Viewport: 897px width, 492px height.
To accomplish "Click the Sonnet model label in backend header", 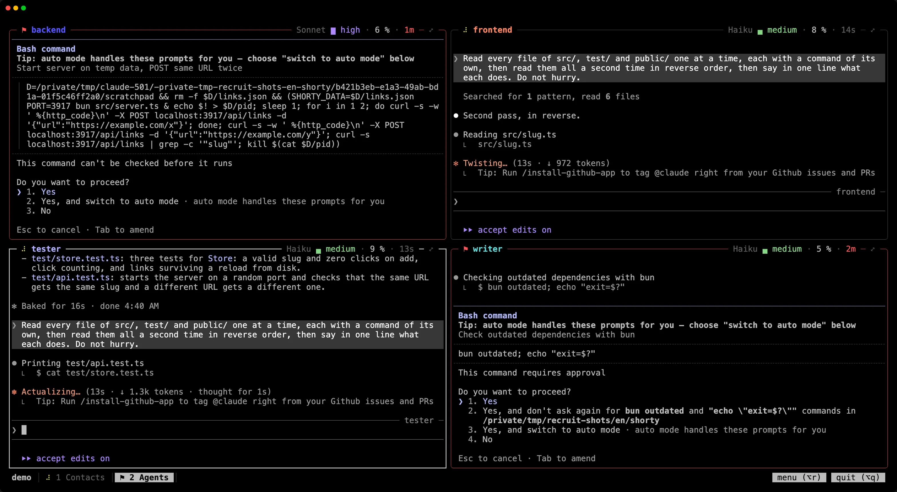I will point(311,30).
